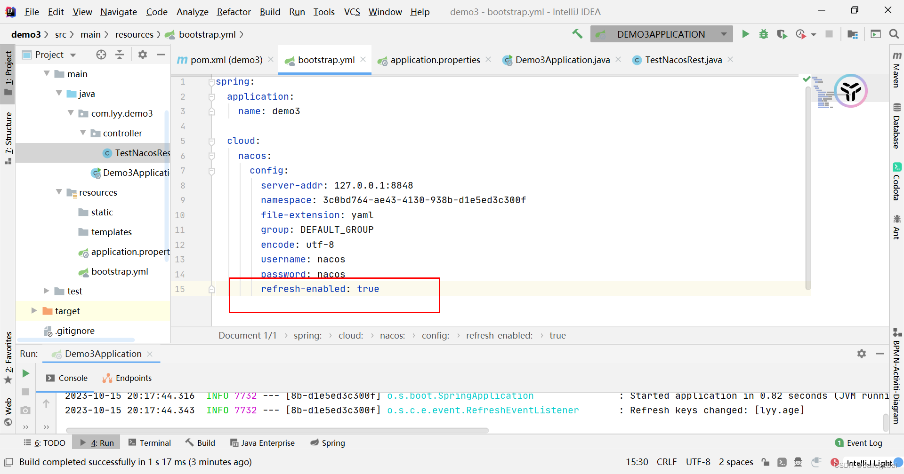Expand the target folder

tap(34, 310)
